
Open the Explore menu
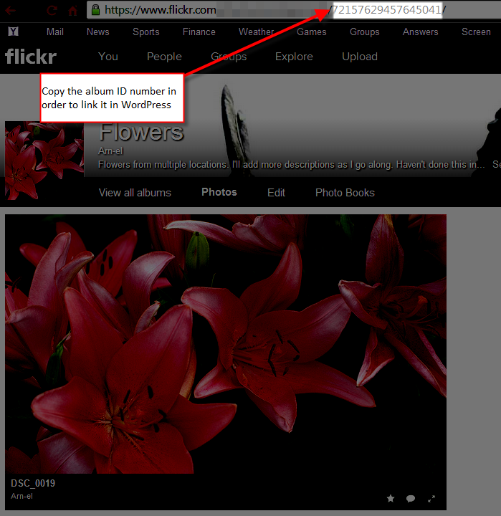pos(294,57)
